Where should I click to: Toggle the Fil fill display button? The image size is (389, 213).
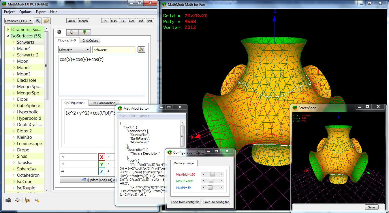pyautogui.click(x=123, y=21)
